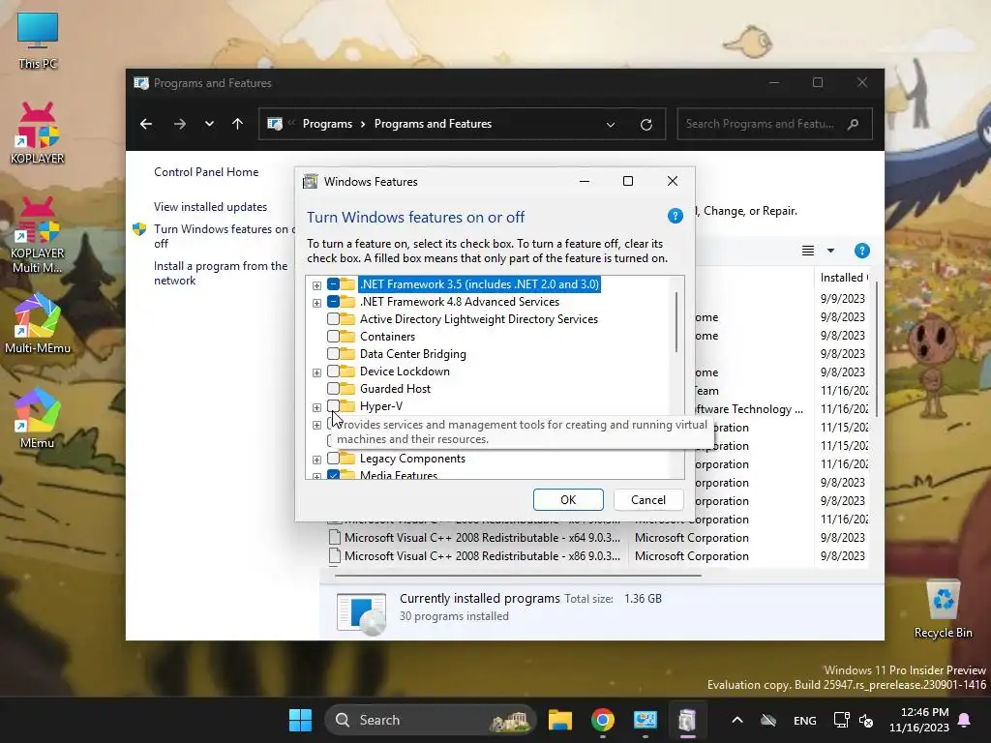
Task: Open network and volume tray icons
Action: (x=854, y=720)
